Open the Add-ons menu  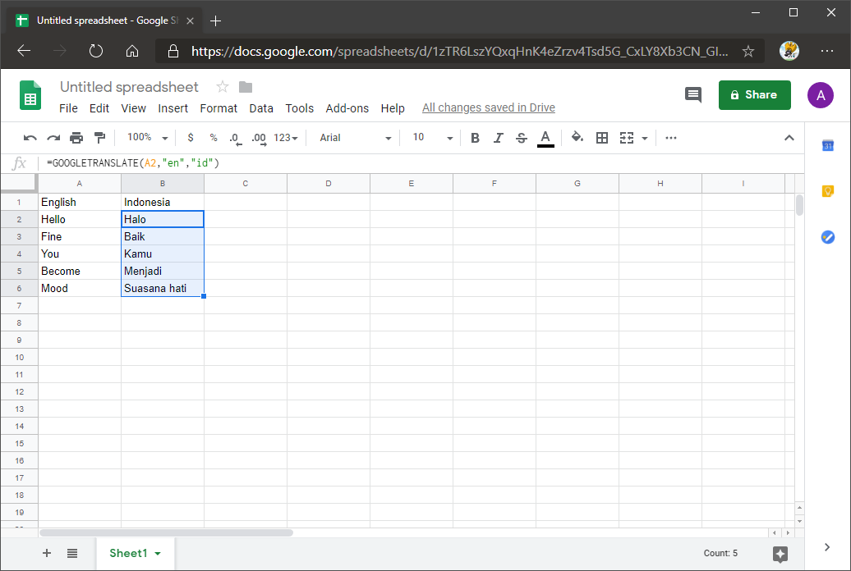pos(347,108)
